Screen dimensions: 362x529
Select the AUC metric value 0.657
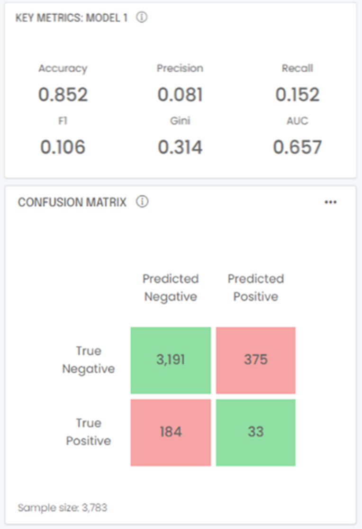tap(297, 147)
